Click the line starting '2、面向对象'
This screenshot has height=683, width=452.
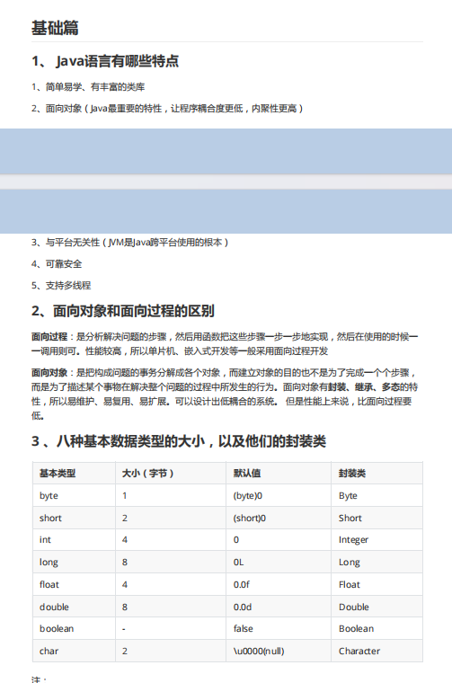167,109
